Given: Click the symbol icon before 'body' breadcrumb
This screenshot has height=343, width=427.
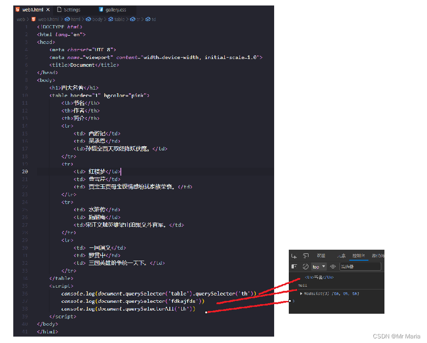Looking at the screenshot, I should [88, 19].
